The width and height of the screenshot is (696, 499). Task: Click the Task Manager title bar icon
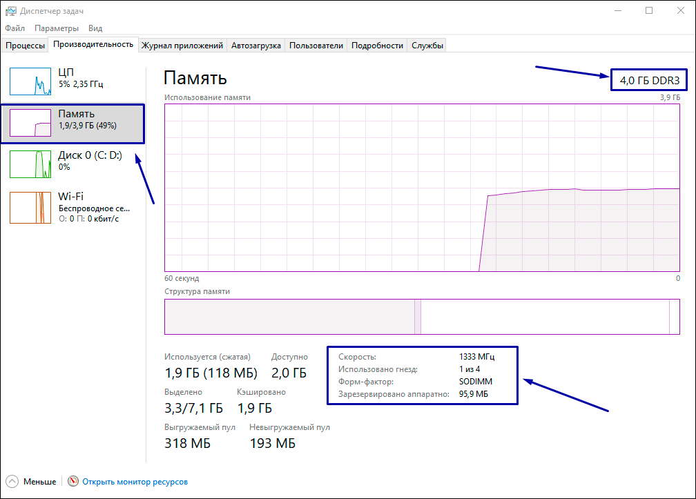pyautogui.click(x=10, y=11)
